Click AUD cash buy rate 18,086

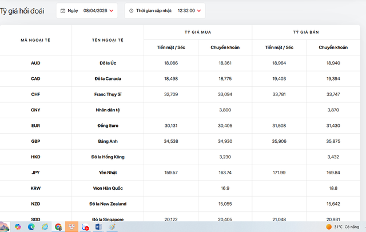point(171,63)
